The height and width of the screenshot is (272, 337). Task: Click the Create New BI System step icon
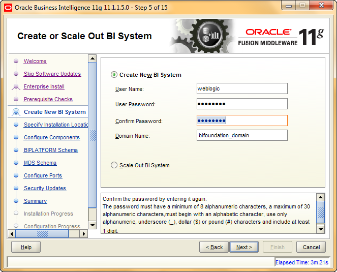pyautogui.click(x=16, y=112)
